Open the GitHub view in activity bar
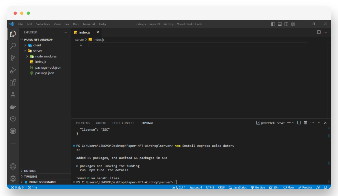338x196 pixels. click(x=13, y=131)
